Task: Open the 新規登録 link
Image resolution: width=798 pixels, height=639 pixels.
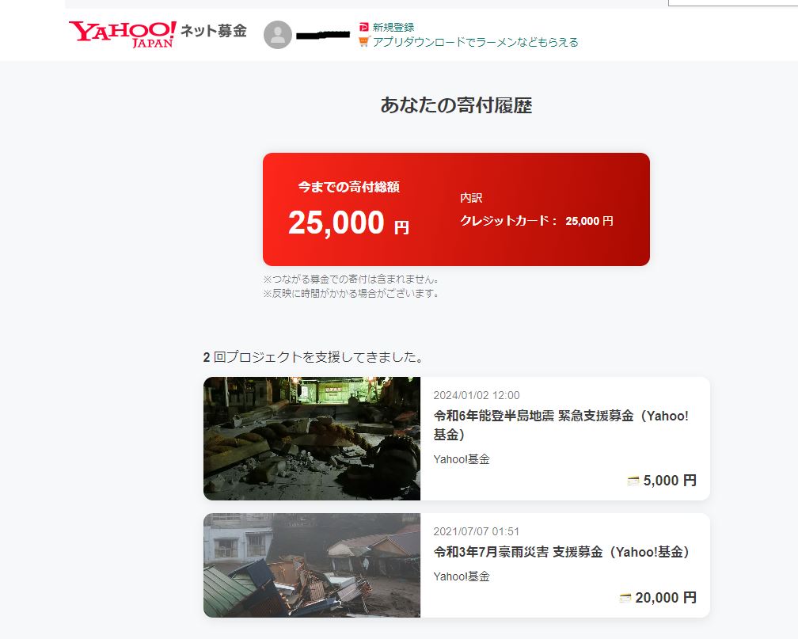Action: coord(393,27)
